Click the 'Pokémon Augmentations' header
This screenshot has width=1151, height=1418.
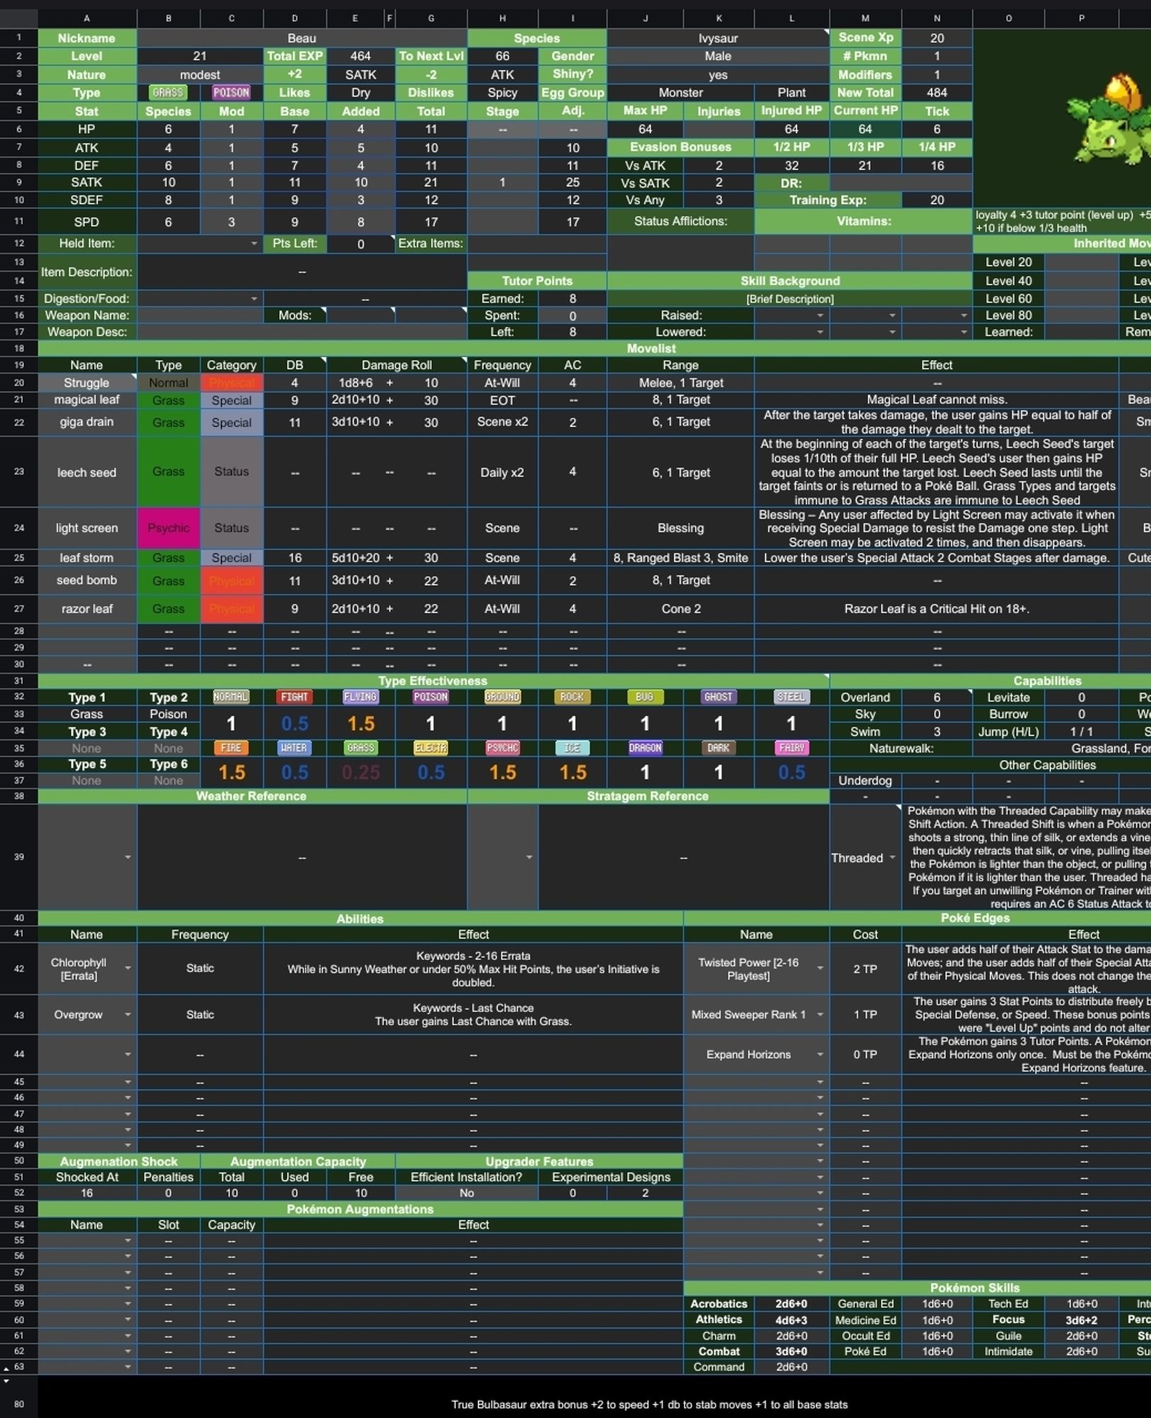coord(360,1210)
